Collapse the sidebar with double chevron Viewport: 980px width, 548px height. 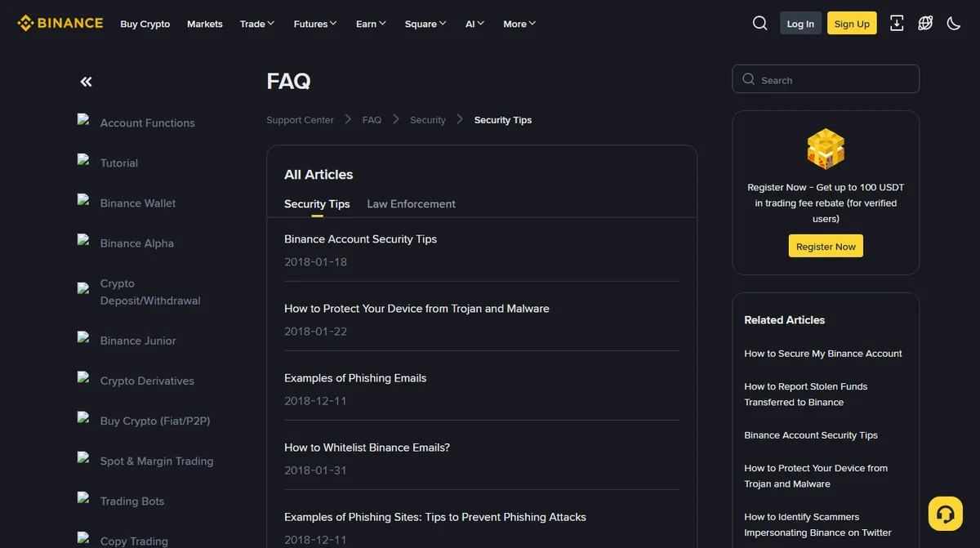click(x=87, y=82)
